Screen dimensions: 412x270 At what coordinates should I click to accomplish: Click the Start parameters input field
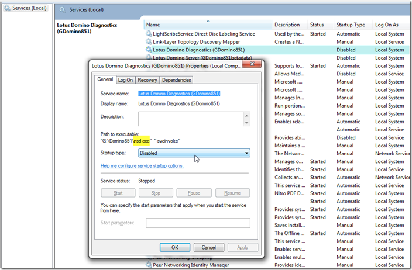(x=198, y=223)
